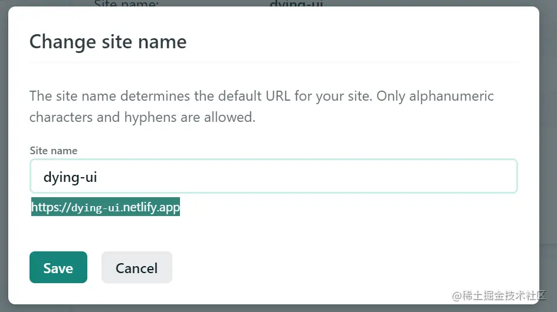The width and height of the screenshot is (557, 312).
Task: Click the @ symbol in the watermark
Action: coord(457,295)
